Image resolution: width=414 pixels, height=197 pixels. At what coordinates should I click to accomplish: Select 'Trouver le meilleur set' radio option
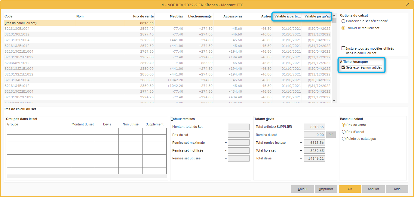tap(343, 28)
